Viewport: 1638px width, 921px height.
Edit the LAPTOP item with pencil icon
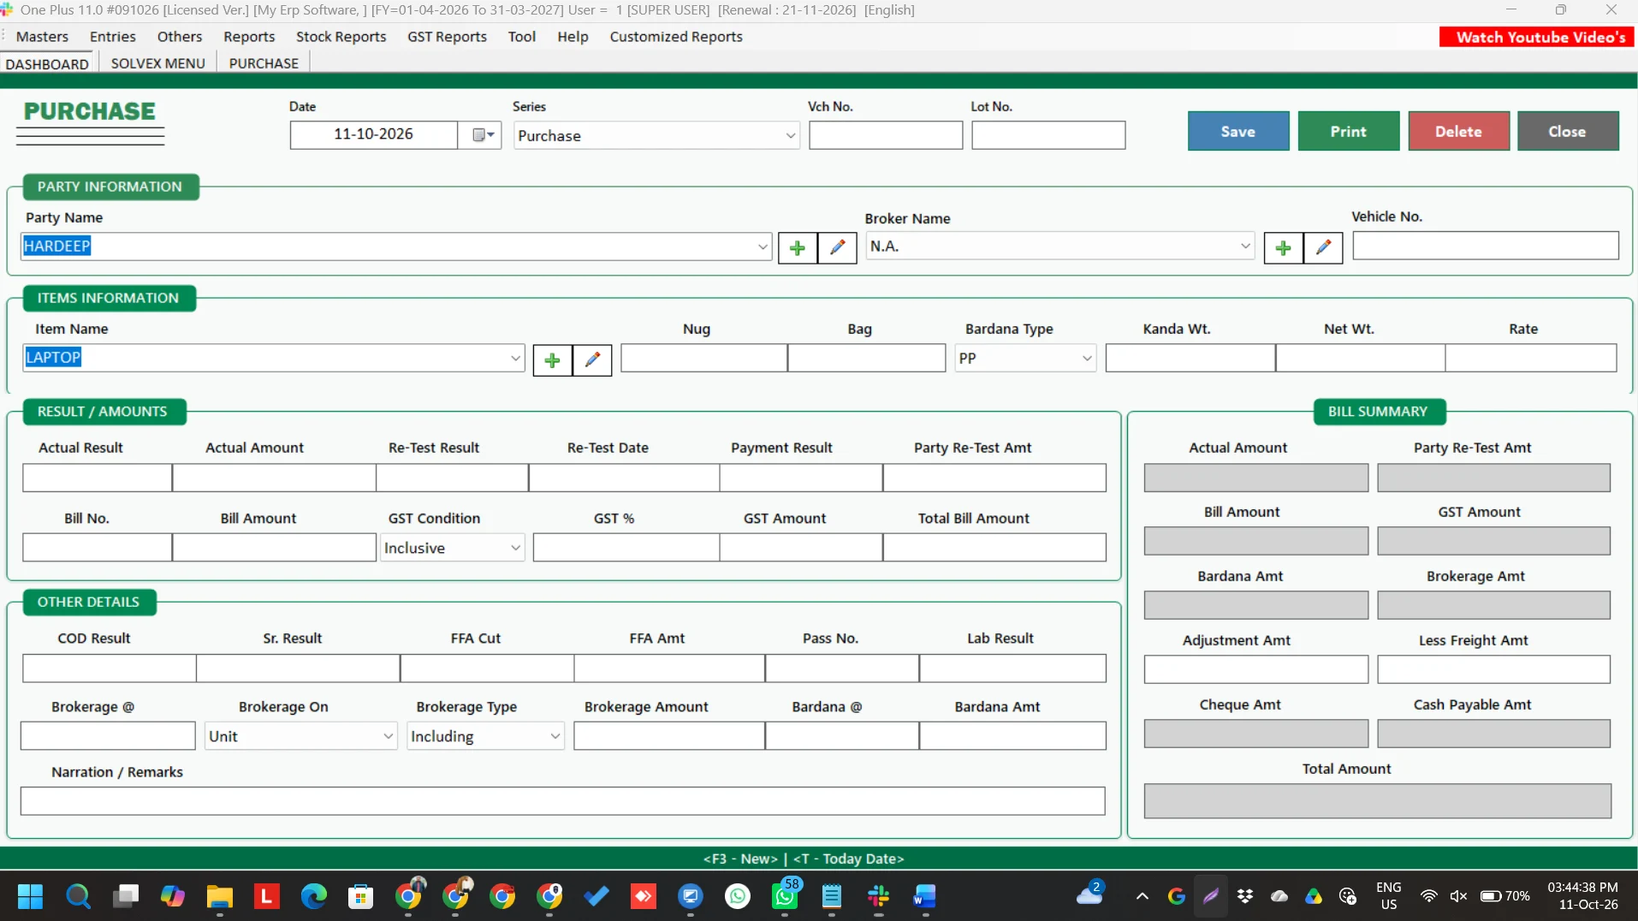(x=592, y=360)
